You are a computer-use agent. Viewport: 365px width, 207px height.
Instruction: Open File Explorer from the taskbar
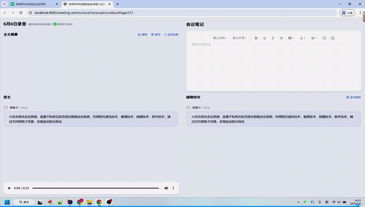coord(89,202)
